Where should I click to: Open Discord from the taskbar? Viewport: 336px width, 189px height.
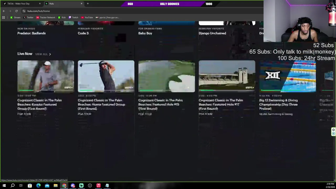73,186
